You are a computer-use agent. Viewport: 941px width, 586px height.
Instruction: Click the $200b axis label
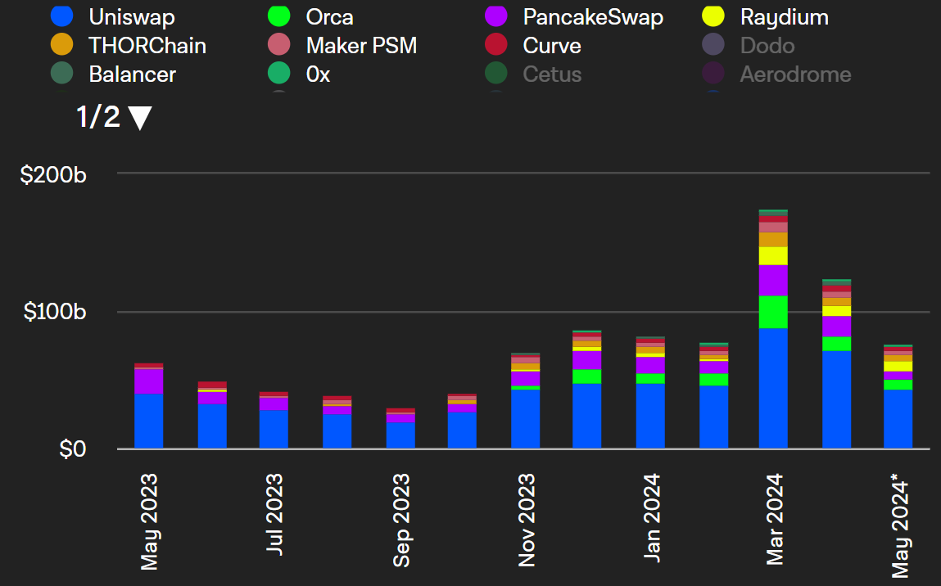click(53, 174)
